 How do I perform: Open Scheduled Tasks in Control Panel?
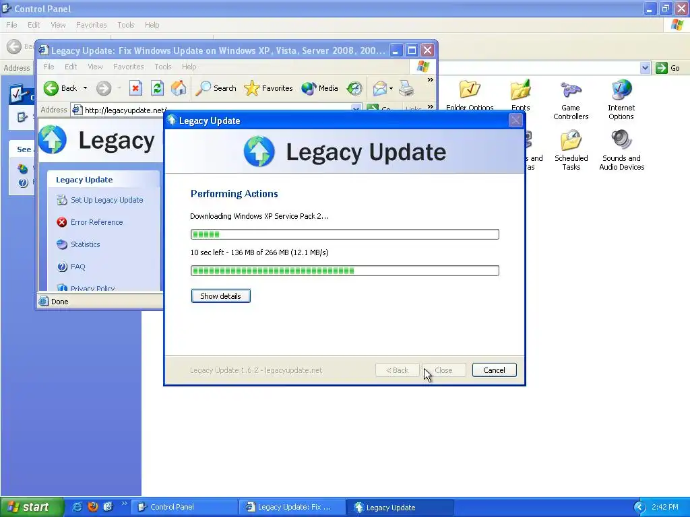tap(571, 150)
